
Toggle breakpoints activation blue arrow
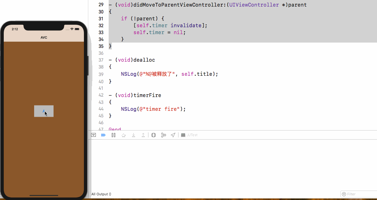(x=103, y=135)
